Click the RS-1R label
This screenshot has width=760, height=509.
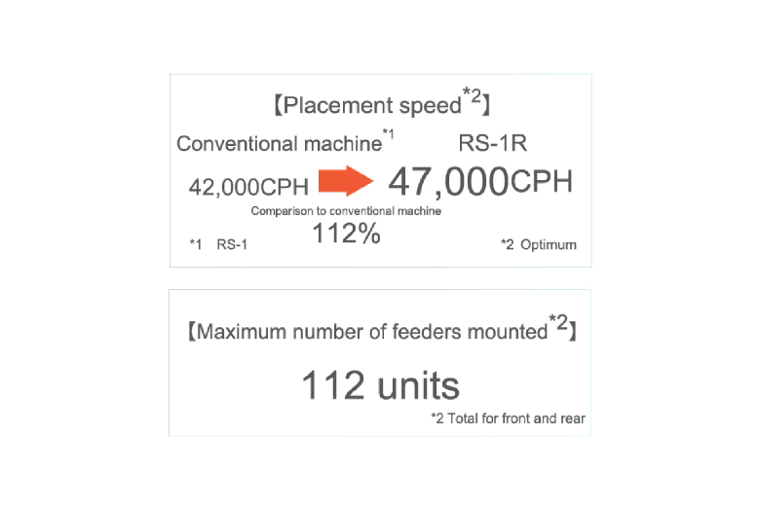point(492,143)
